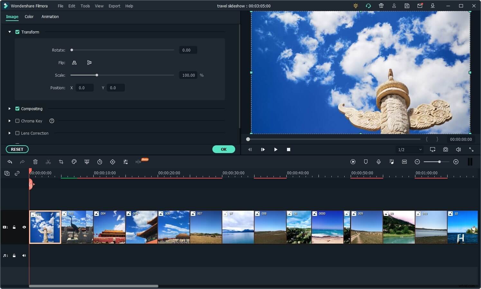Select the Crop tool in the toolbar

(61, 162)
